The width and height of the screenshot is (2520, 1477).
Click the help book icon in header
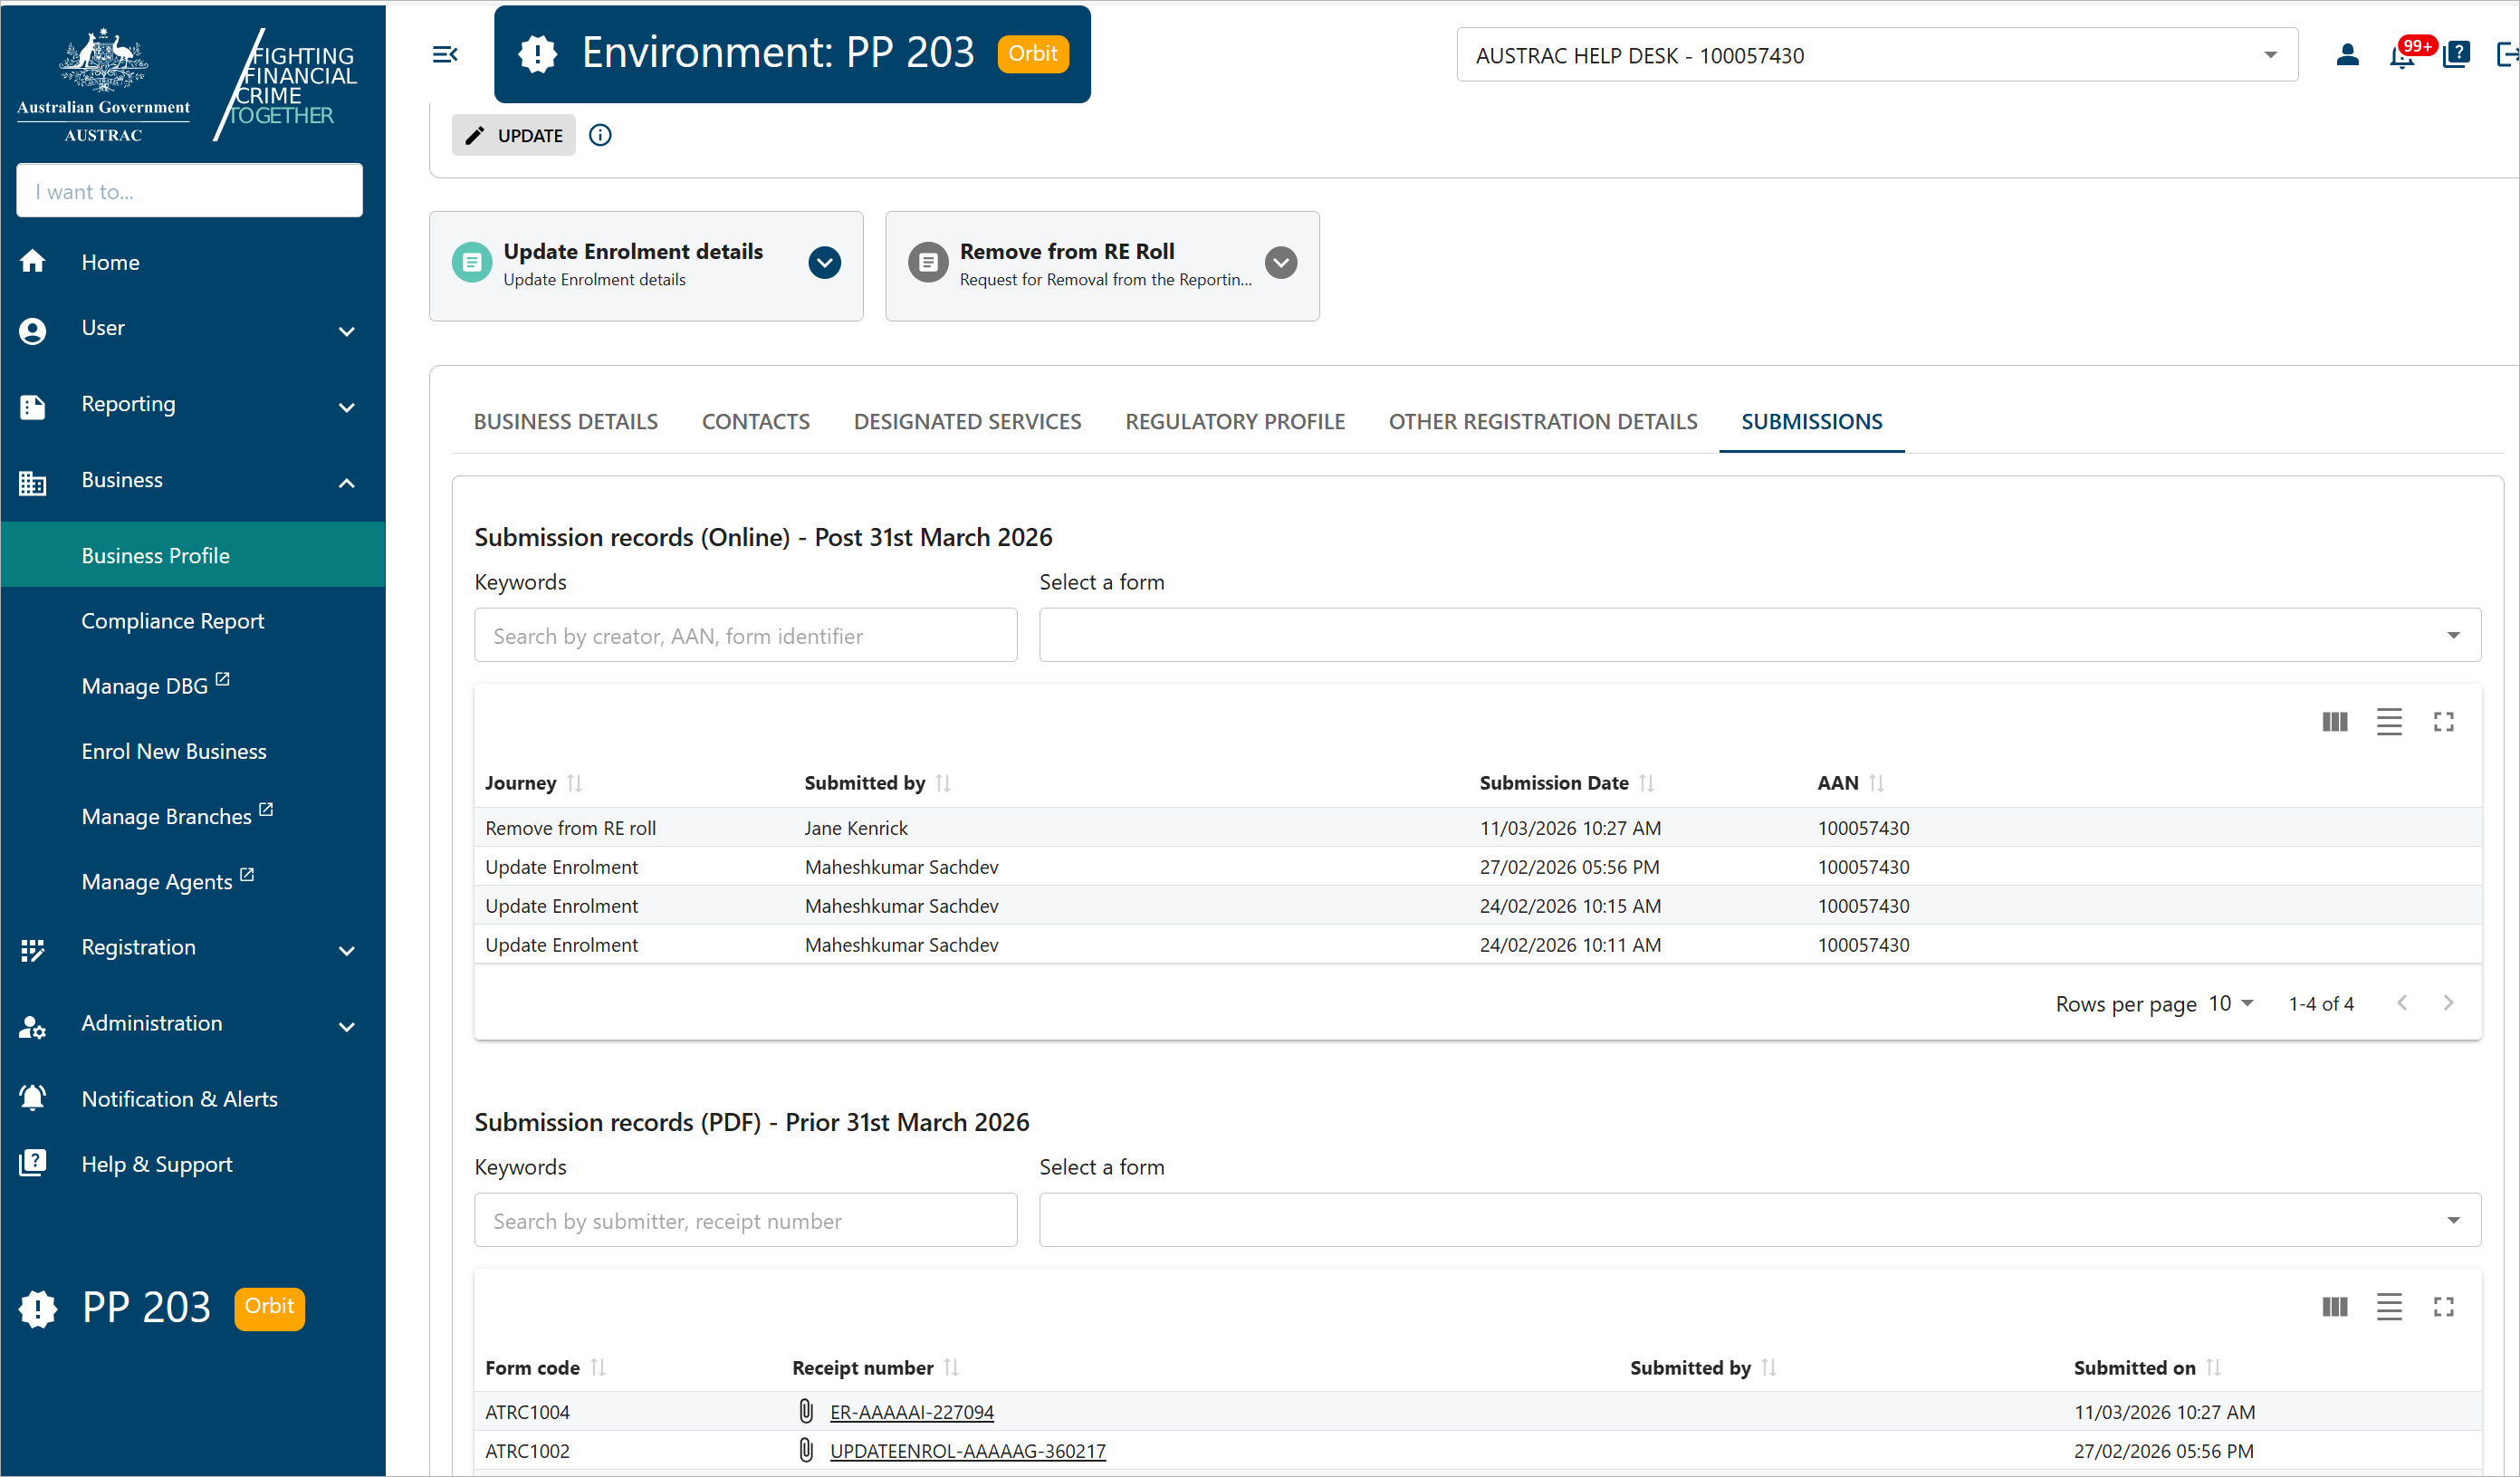[x=2456, y=54]
